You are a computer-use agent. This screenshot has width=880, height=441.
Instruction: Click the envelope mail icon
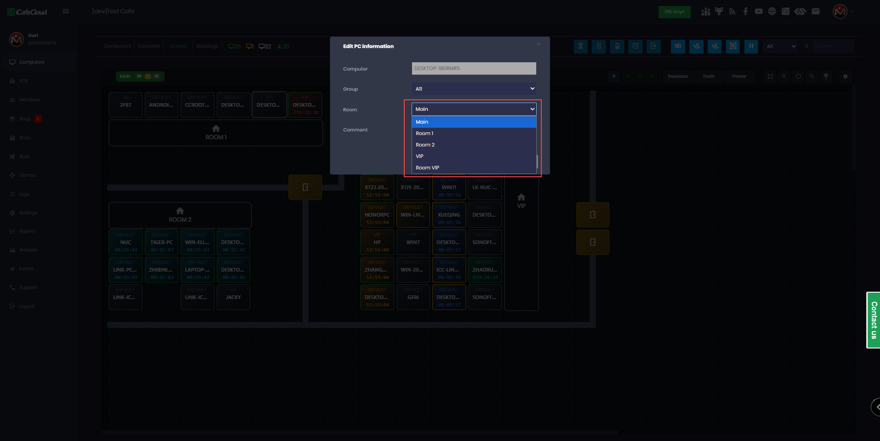coord(815,11)
